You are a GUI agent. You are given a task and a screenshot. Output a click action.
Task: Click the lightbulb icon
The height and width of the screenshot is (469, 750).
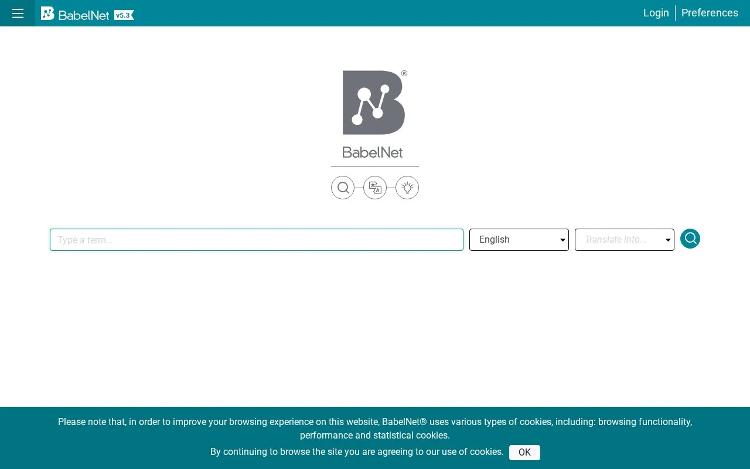coord(407,188)
